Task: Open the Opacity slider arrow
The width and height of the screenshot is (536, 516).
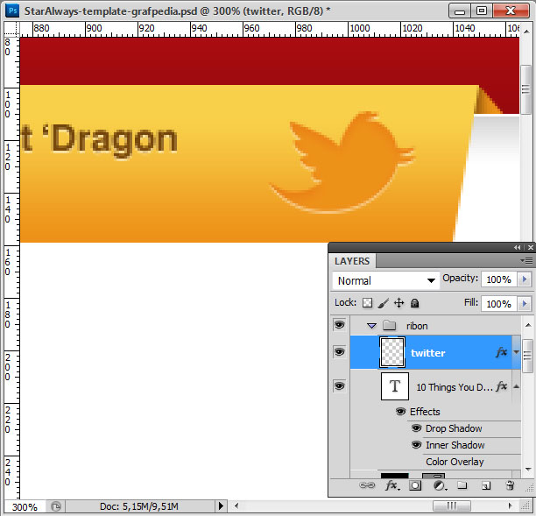Action: (x=525, y=279)
